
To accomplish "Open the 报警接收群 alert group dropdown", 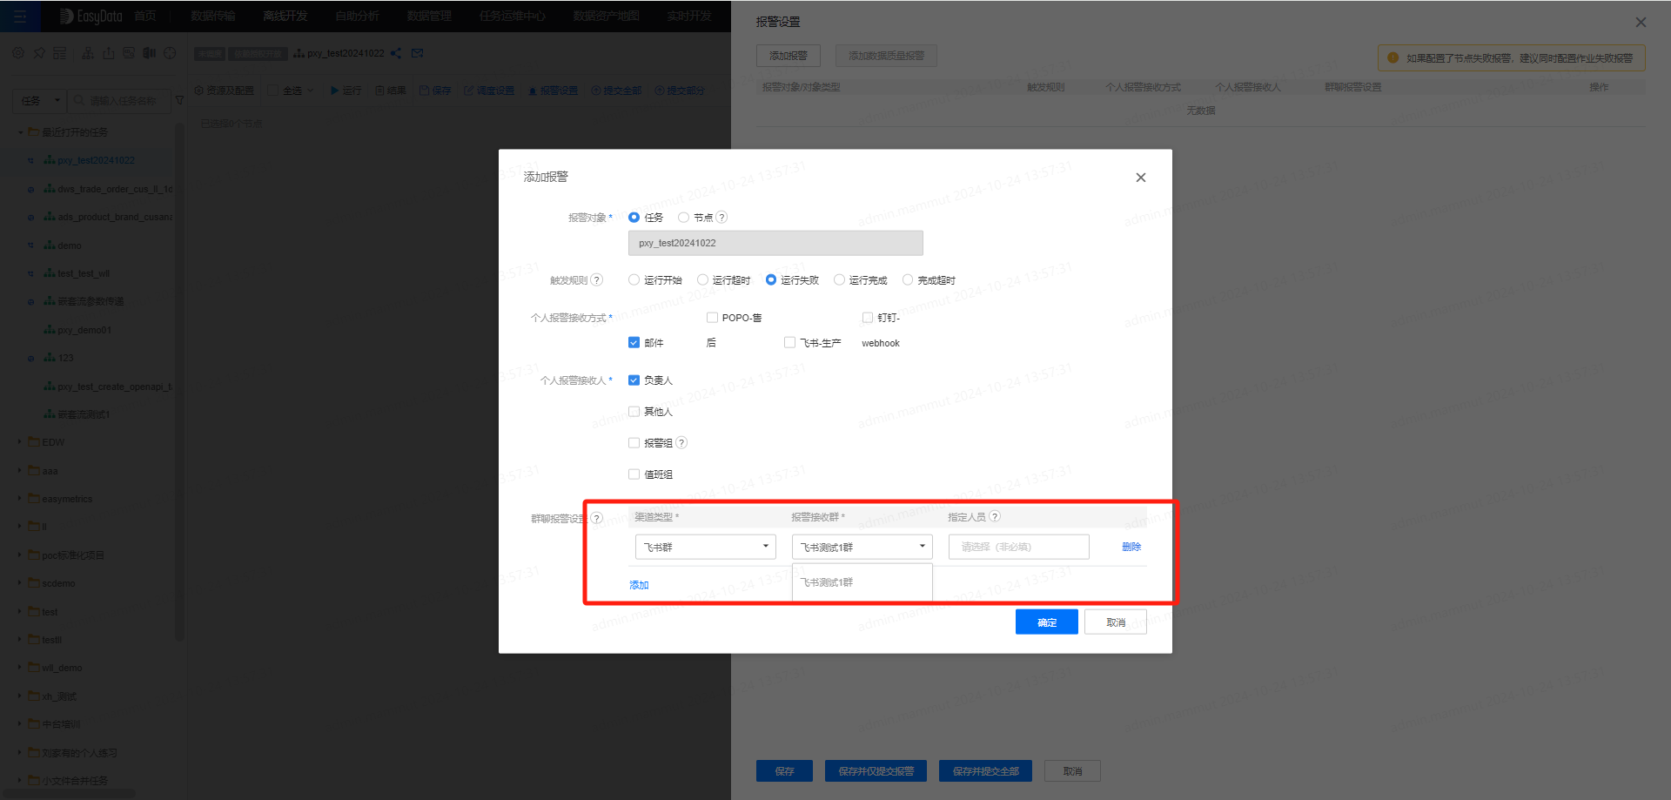I will pos(862,547).
